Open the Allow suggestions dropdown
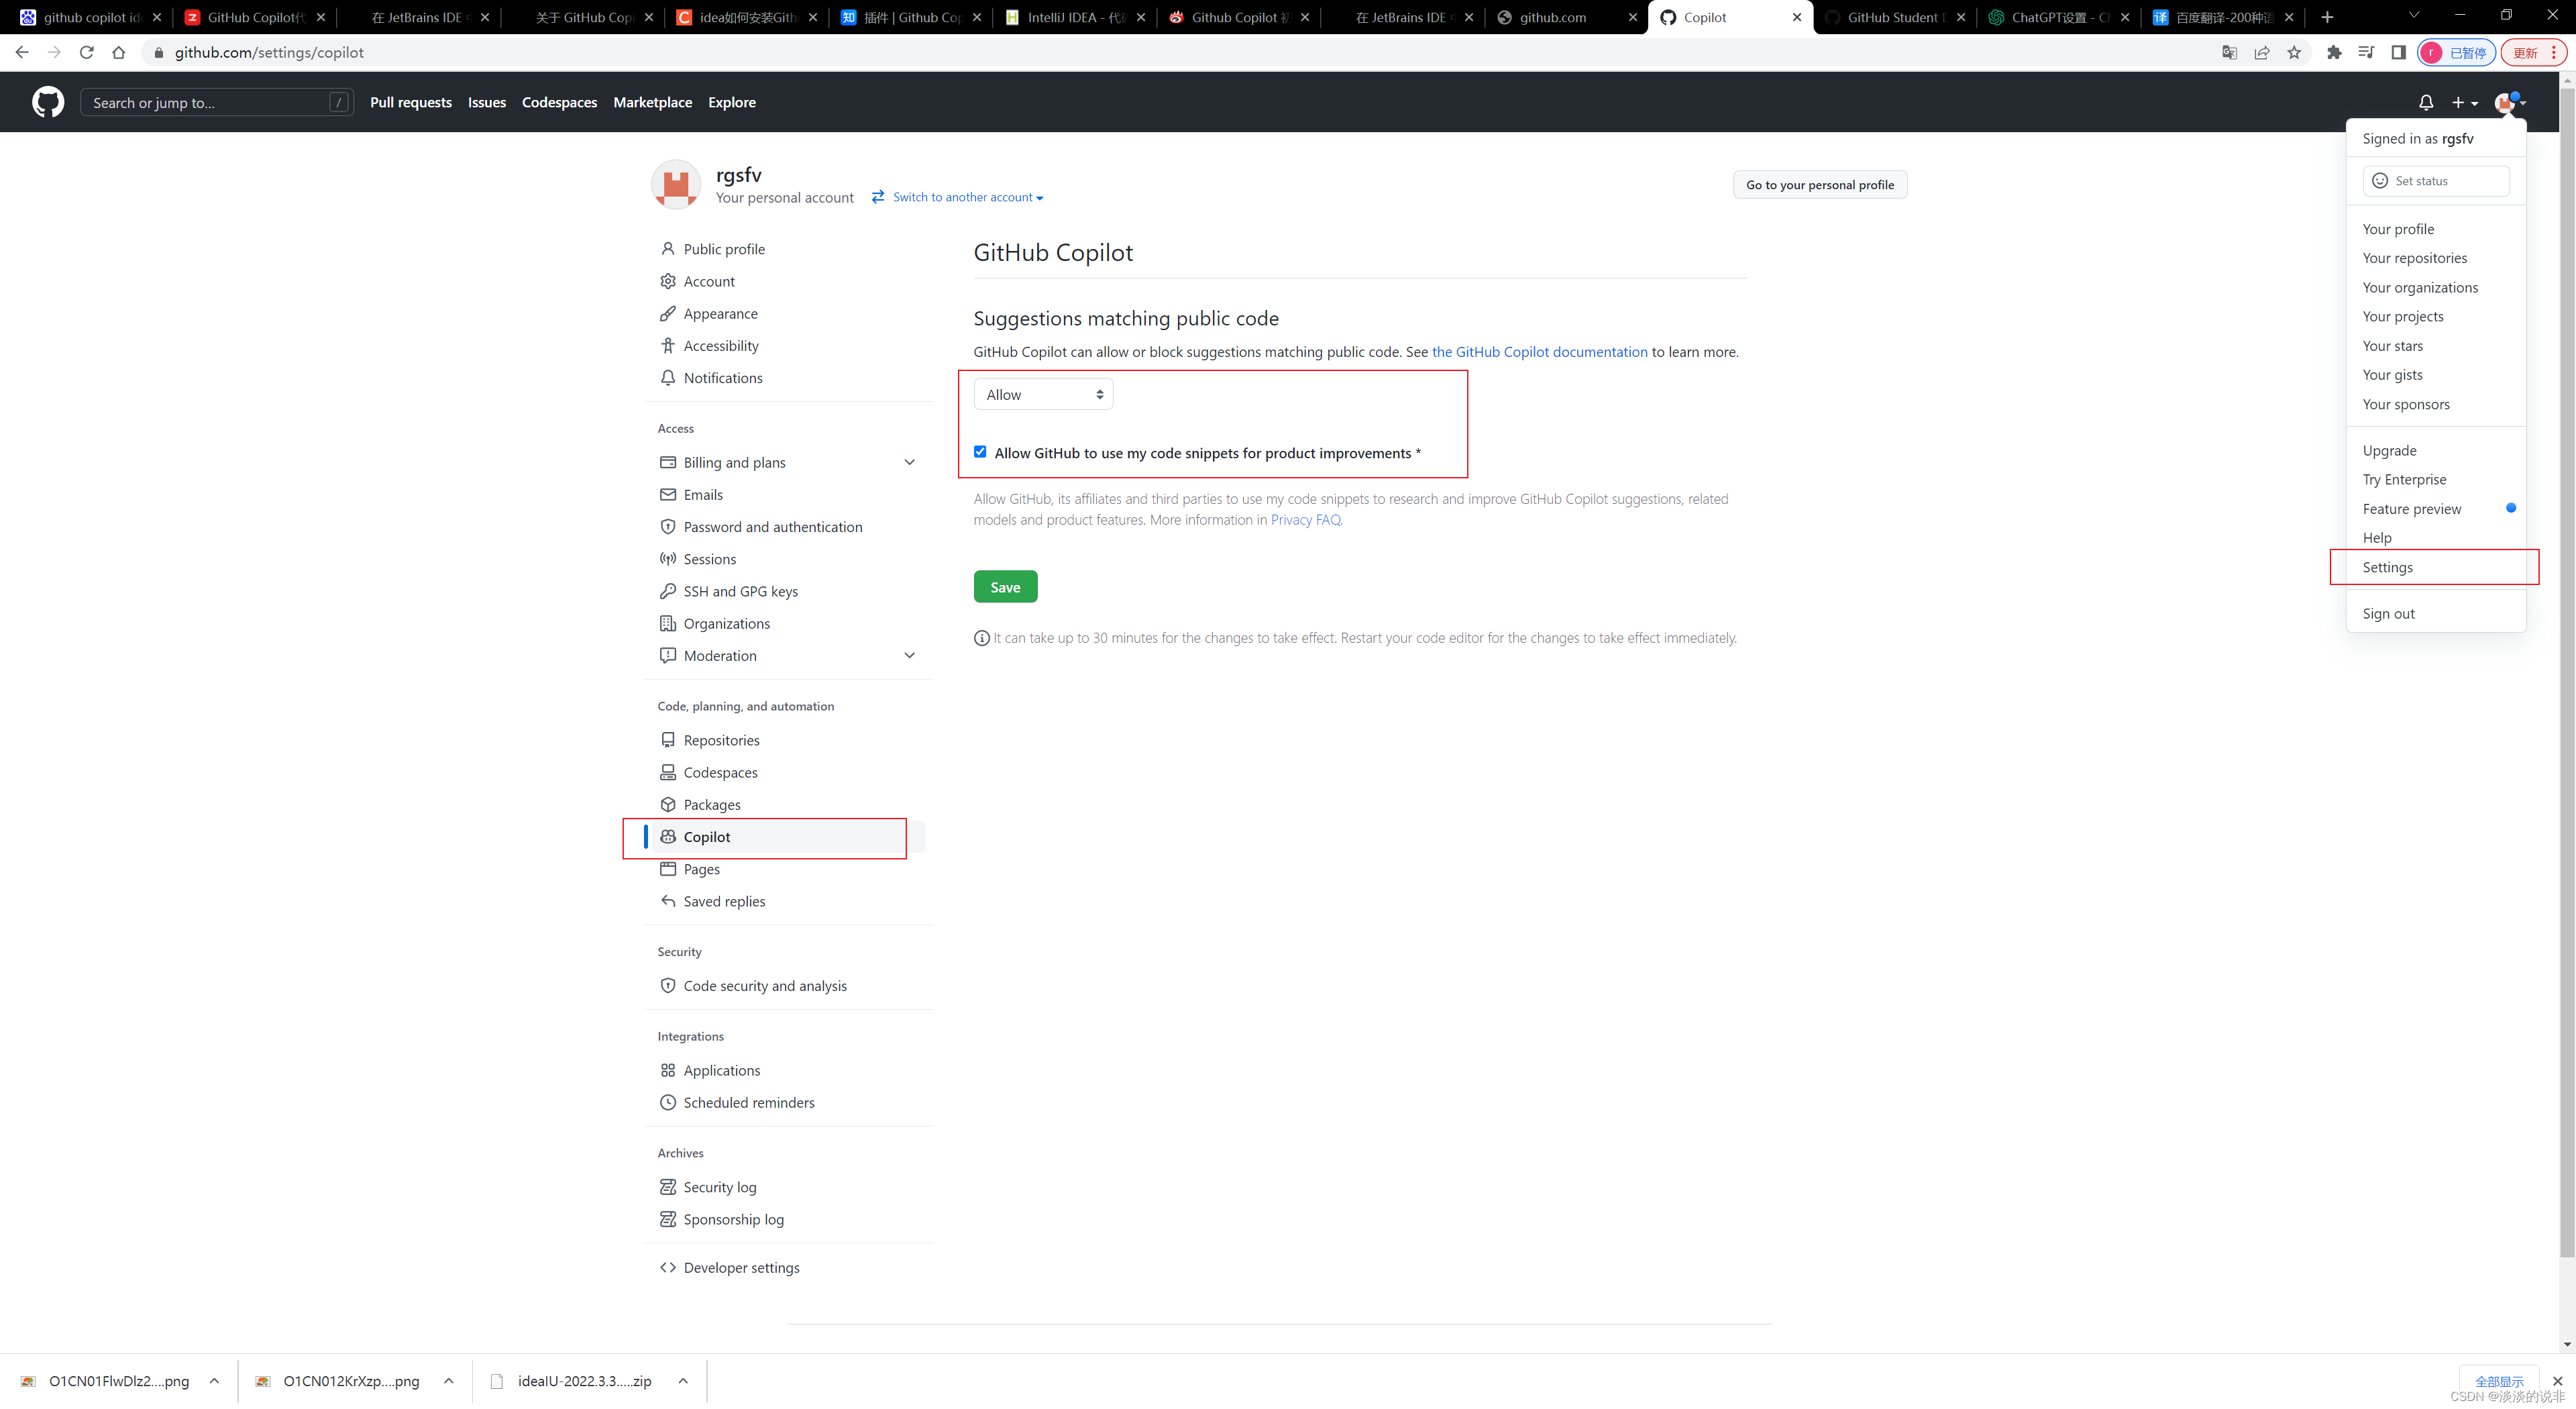The height and width of the screenshot is (1409, 2576). (x=1043, y=394)
